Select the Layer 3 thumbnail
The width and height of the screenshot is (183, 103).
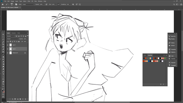point(10,45)
